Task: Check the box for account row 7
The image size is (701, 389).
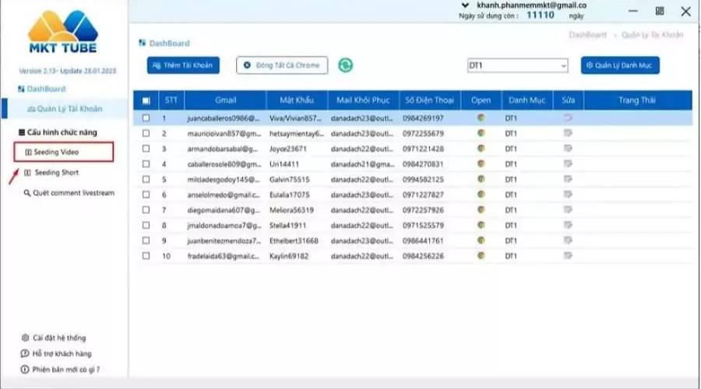Action: (146, 209)
